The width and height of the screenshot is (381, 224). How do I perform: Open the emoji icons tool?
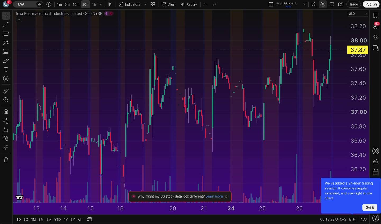click(6, 79)
